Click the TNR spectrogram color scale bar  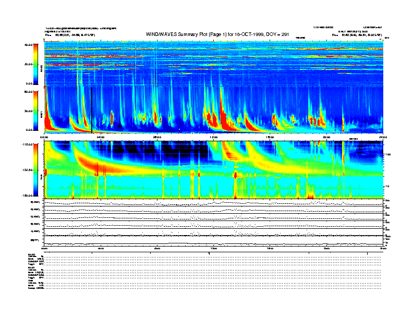tap(35, 170)
